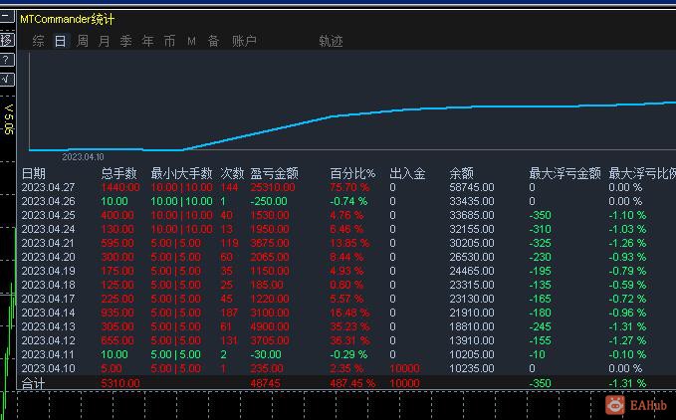Click the 移 move button
The image size is (676, 420).
(x=6, y=40)
